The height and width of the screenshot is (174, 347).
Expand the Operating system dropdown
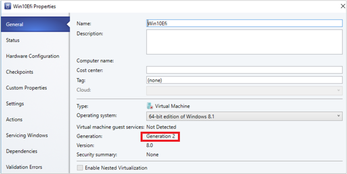click(x=244, y=117)
